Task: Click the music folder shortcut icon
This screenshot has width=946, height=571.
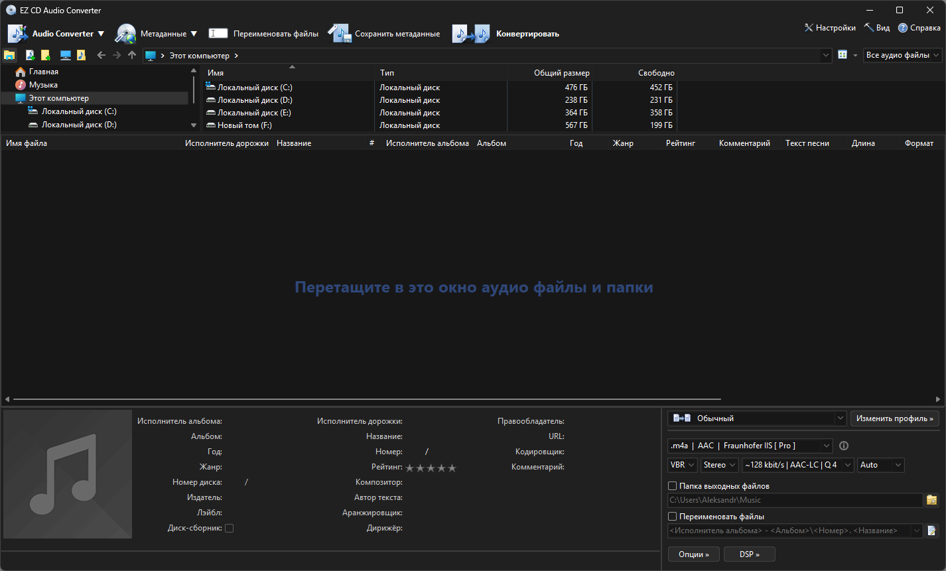Action: click(82, 55)
